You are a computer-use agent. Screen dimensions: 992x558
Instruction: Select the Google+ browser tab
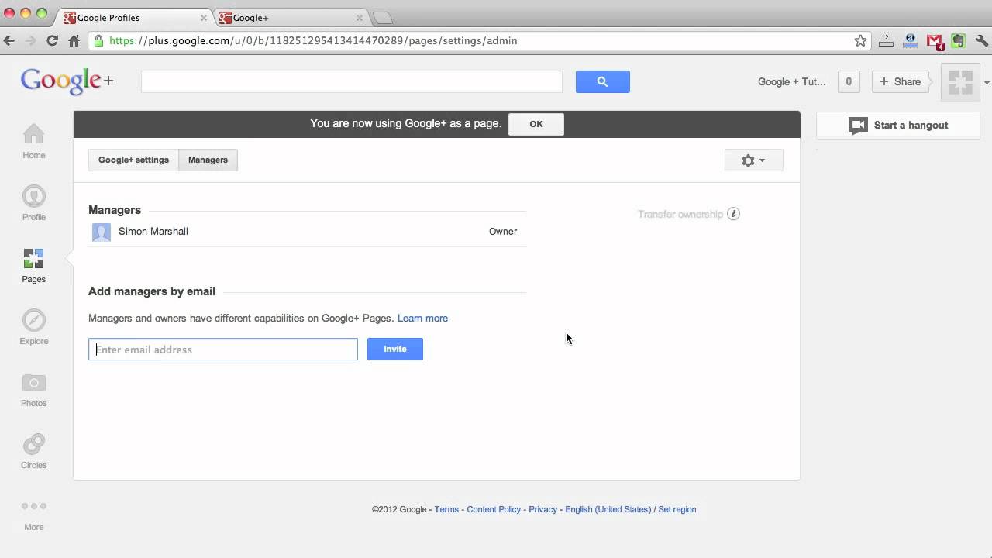[x=291, y=17]
